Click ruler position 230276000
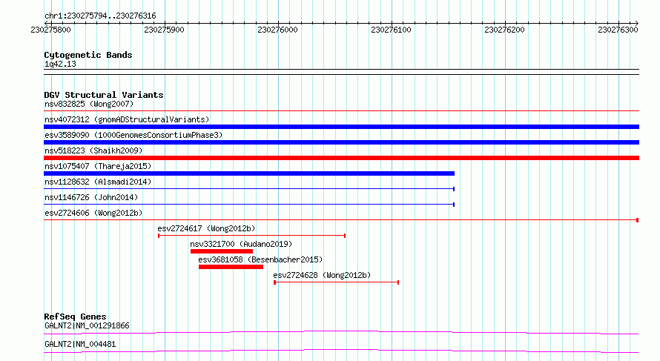The width and height of the screenshot is (660, 361). click(277, 30)
